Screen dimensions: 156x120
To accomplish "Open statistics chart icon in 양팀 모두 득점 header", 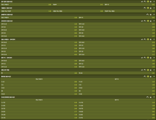I will [141, 70].
